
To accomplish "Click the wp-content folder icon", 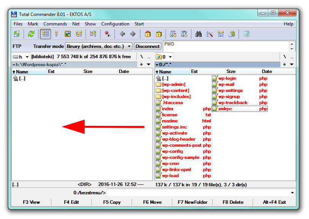I will coord(158,90).
